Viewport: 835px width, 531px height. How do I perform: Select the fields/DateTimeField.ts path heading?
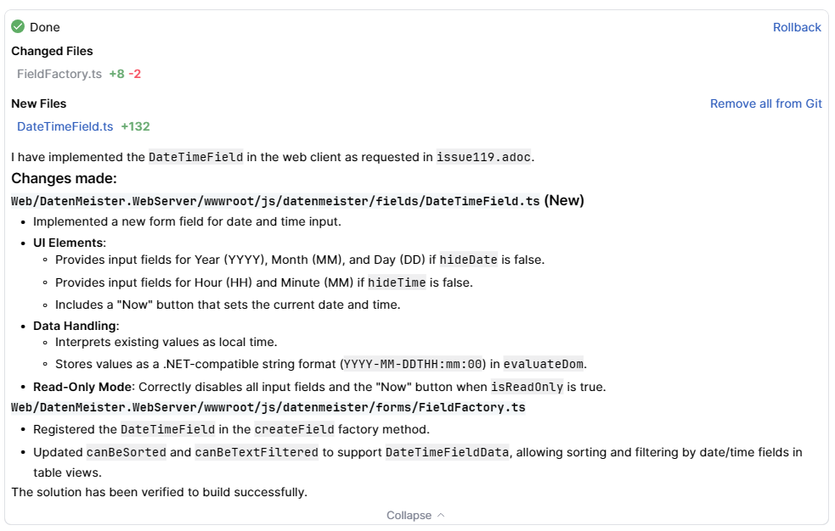coord(275,201)
